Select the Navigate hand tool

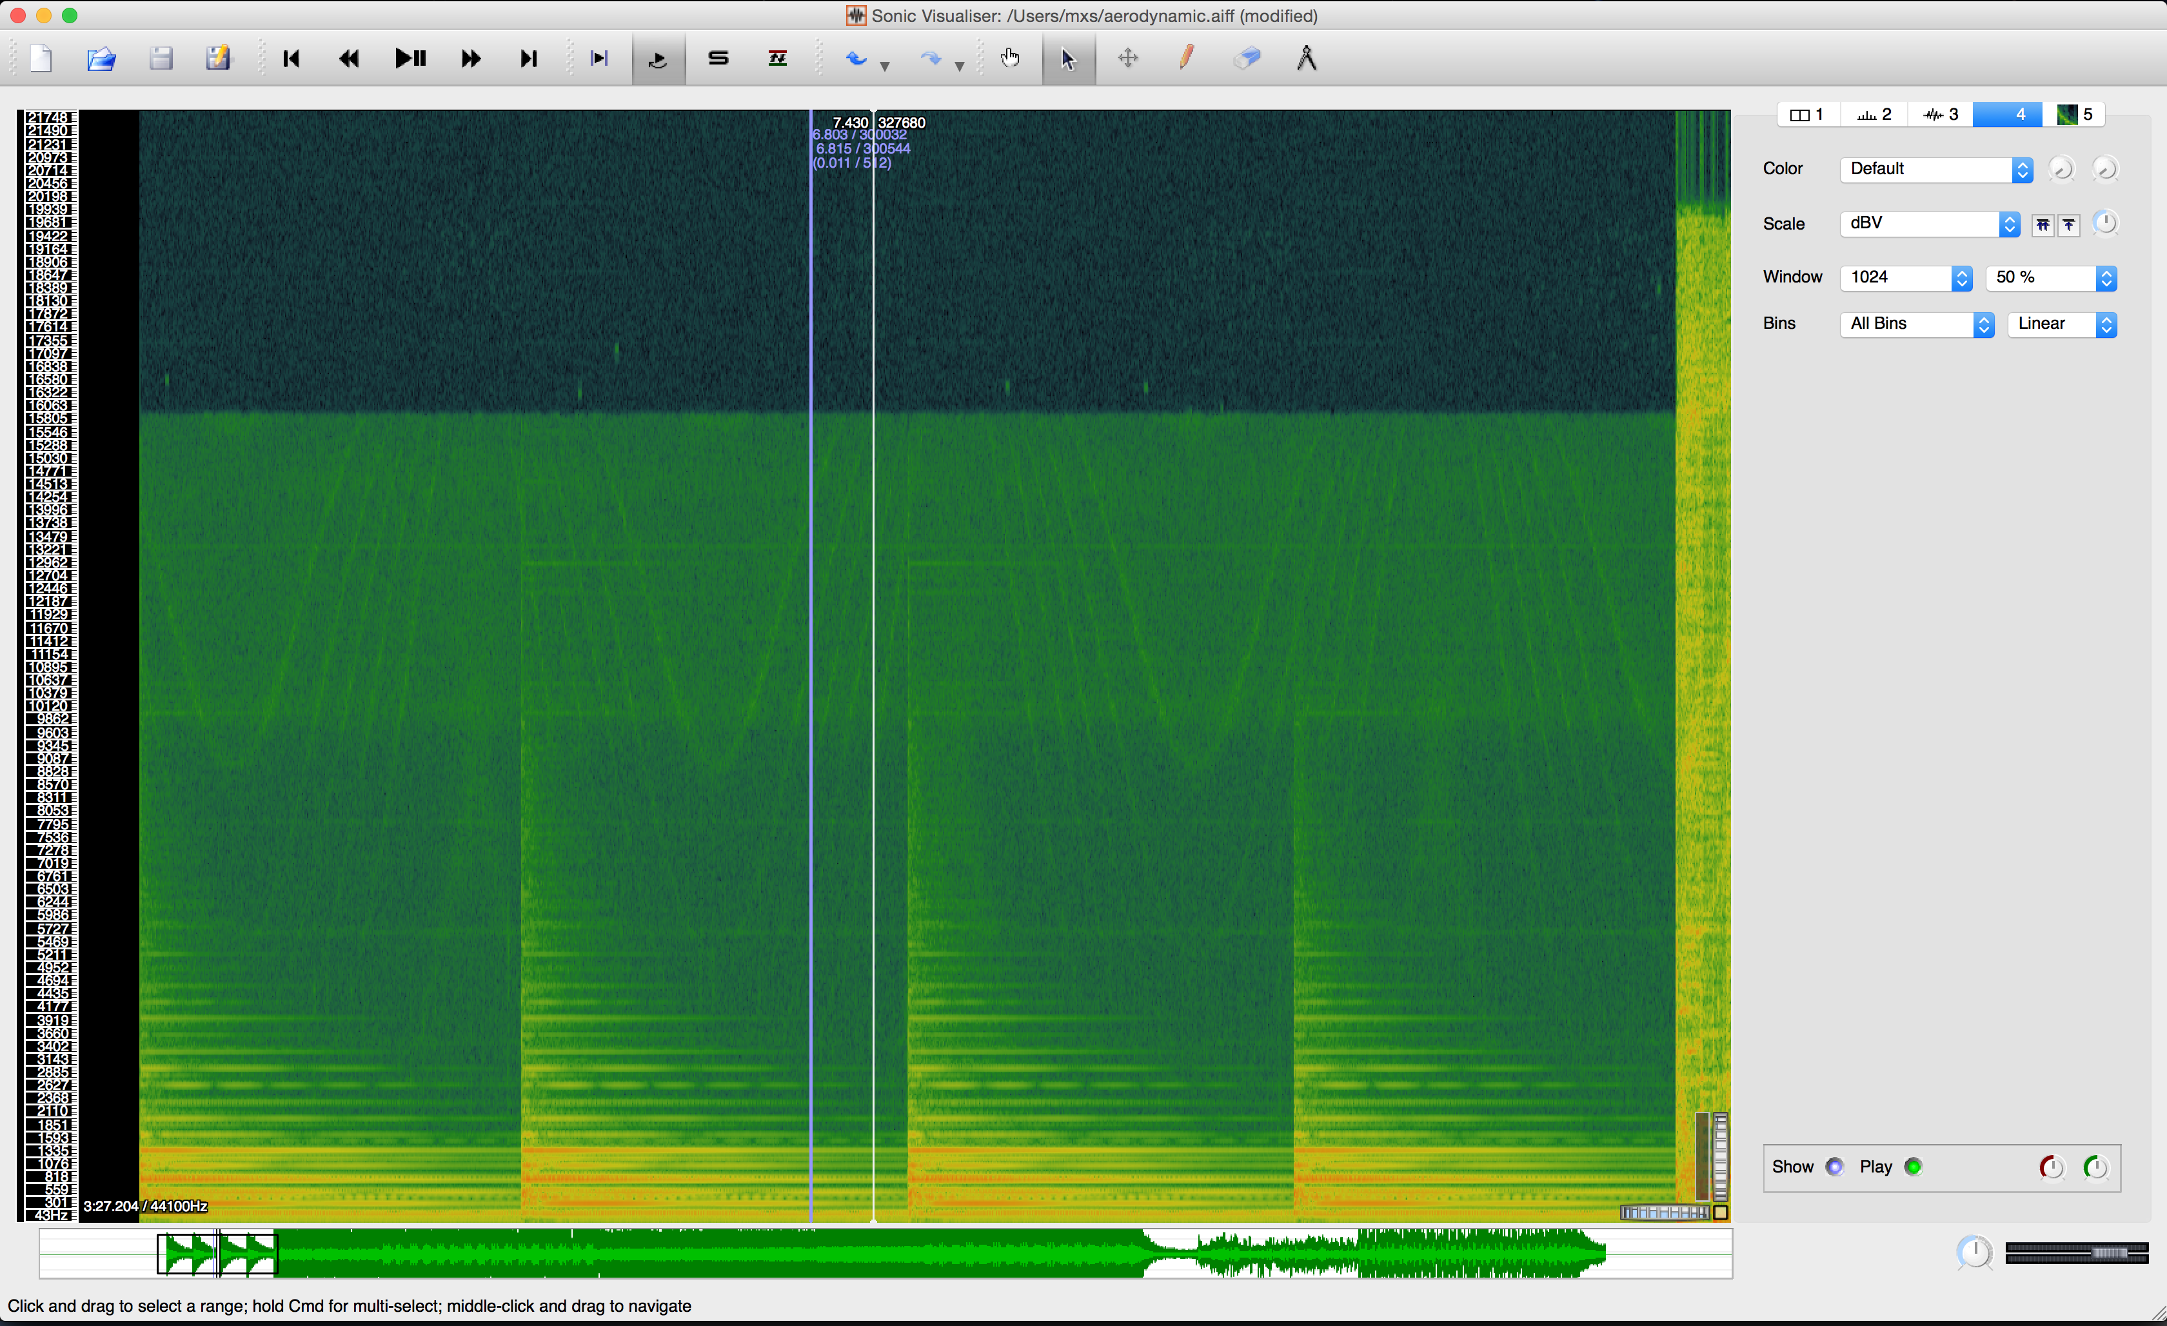click(x=1011, y=59)
